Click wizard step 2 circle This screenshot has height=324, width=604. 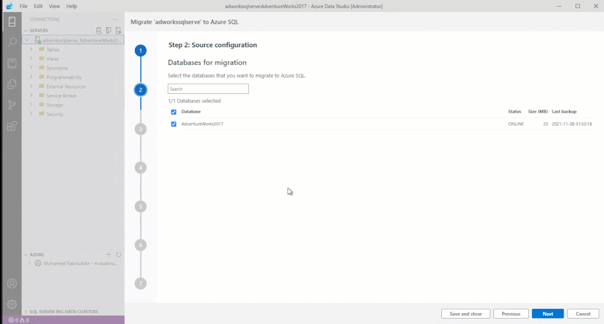pyautogui.click(x=140, y=90)
